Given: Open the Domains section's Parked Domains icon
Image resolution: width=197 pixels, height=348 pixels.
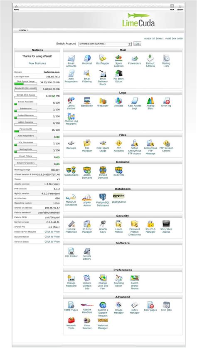Looking at the screenshot, I should pos(103,173).
